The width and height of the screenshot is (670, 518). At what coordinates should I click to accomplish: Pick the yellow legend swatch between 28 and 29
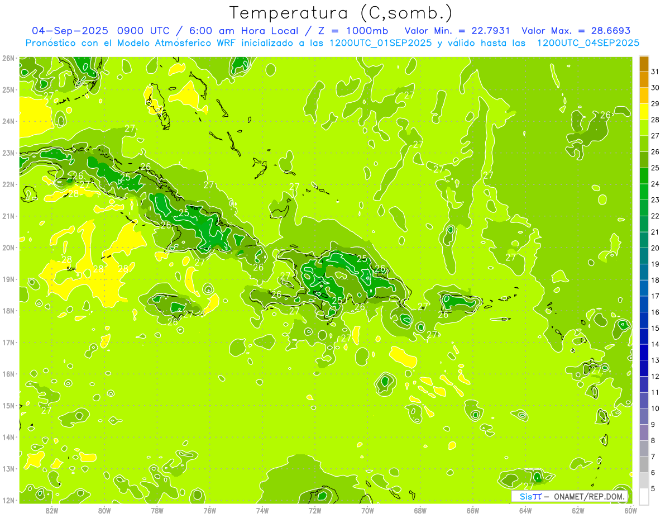(644, 111)
